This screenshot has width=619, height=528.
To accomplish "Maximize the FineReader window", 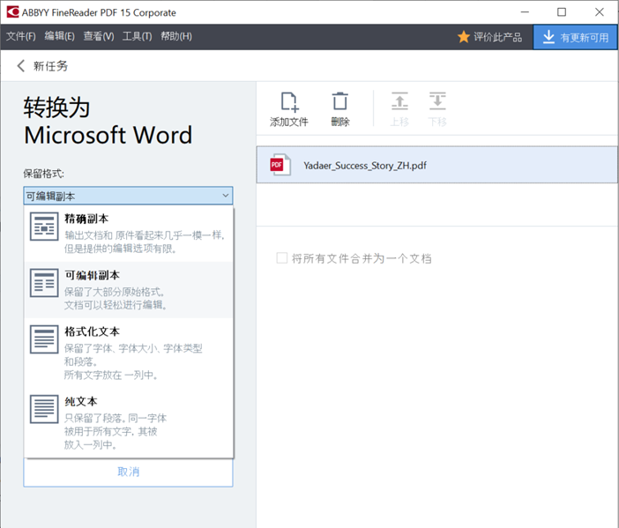I will (562, 12).
